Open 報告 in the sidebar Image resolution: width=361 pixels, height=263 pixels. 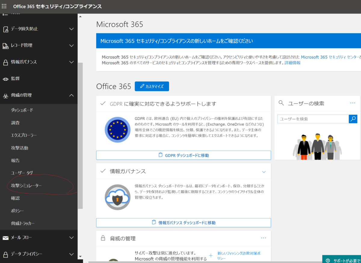tap(15, 161)
